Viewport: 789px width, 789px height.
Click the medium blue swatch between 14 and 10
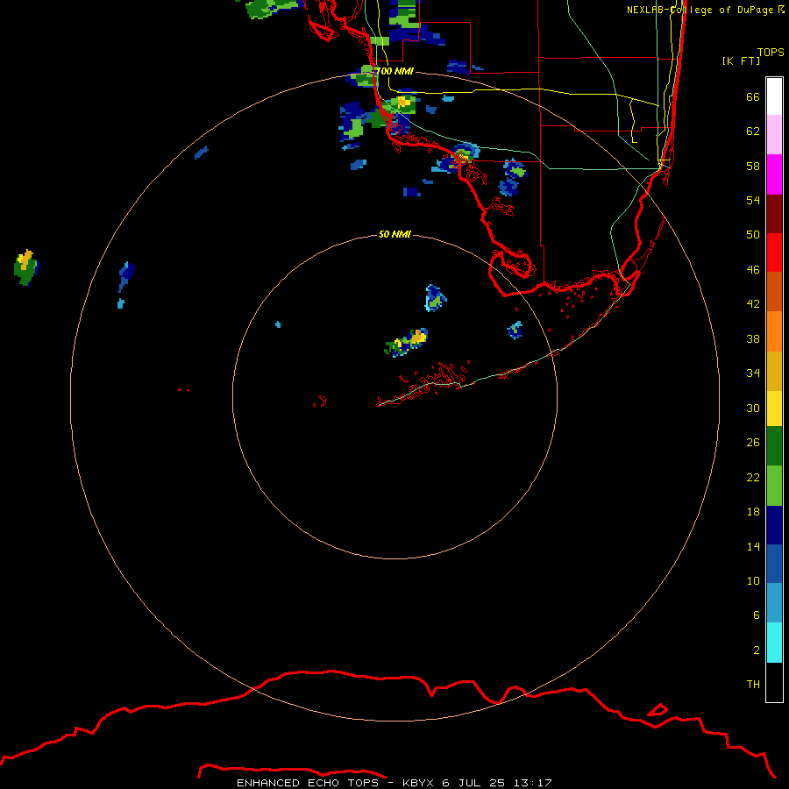click(x=774, y=564)
